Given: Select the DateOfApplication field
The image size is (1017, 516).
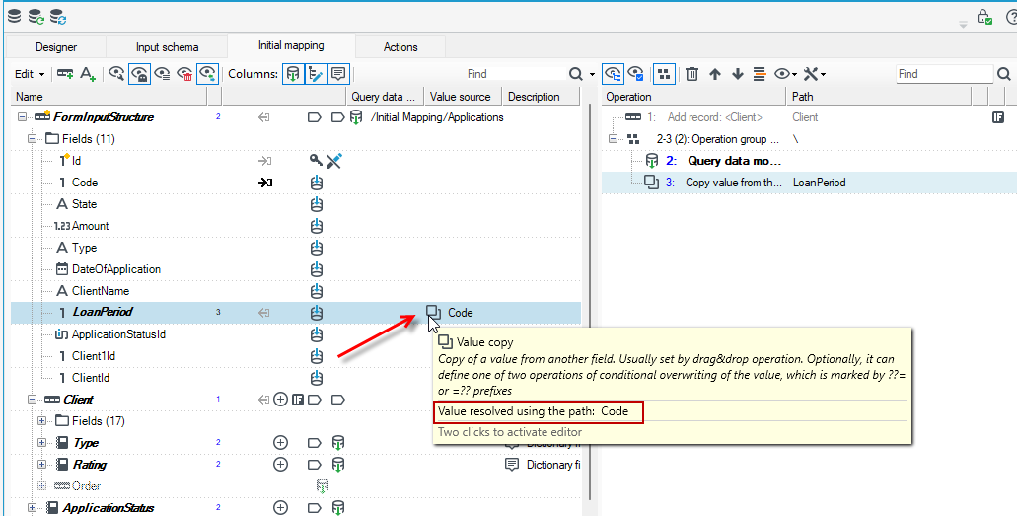Looking at the screenshot, I should tap(116, 269).
